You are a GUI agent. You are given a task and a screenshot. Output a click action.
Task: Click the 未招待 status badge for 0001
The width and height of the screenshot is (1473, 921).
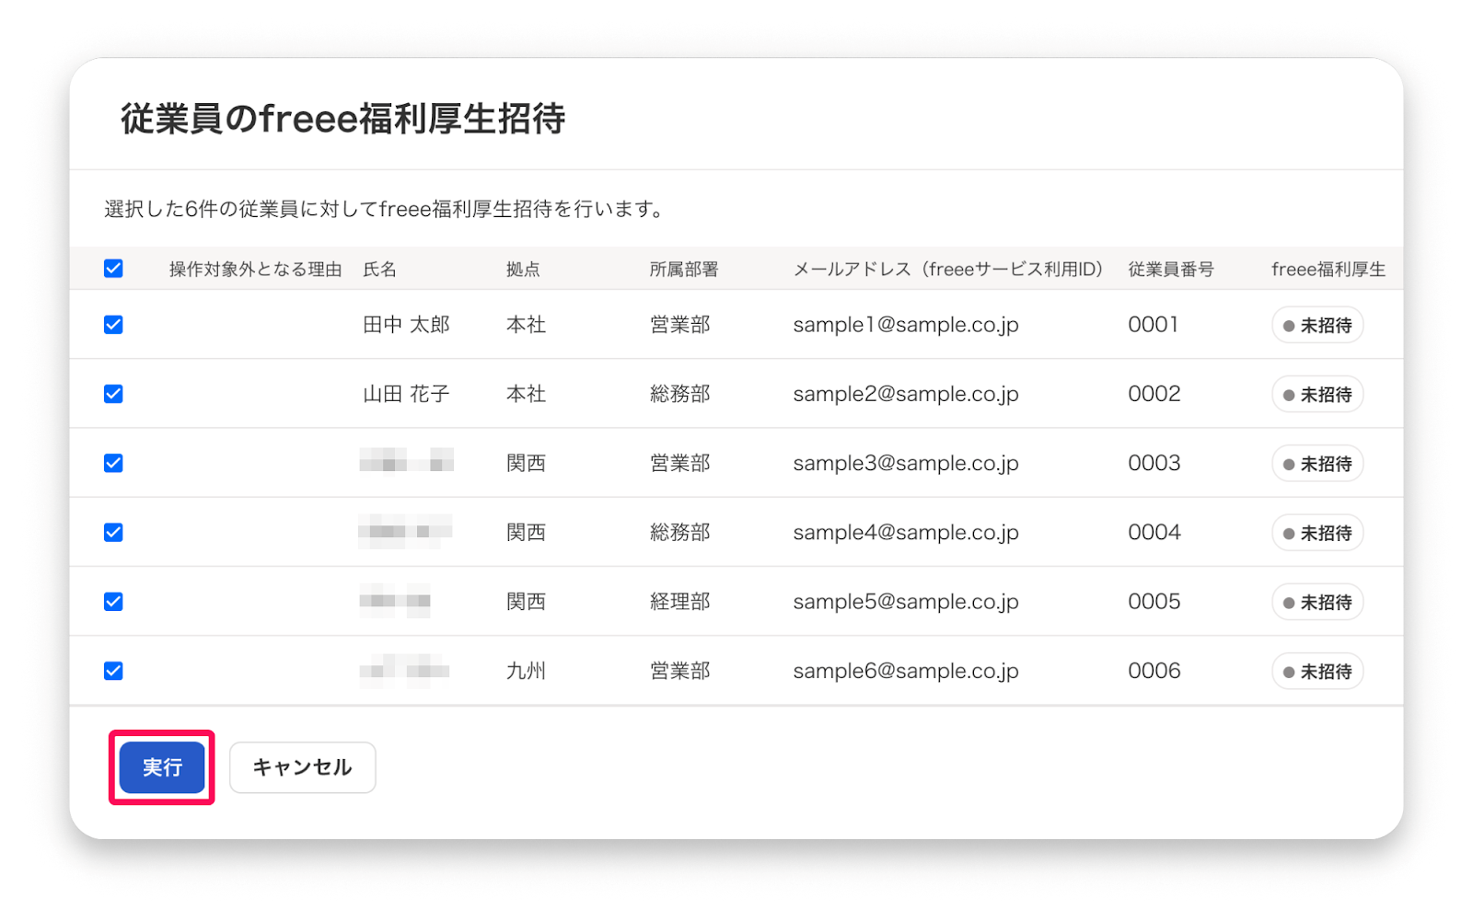coord(1317,326)
